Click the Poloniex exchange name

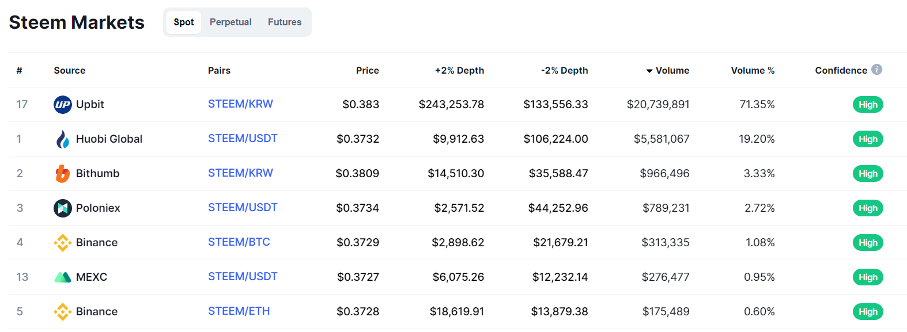pyautogui.click(x=98, y=208)
